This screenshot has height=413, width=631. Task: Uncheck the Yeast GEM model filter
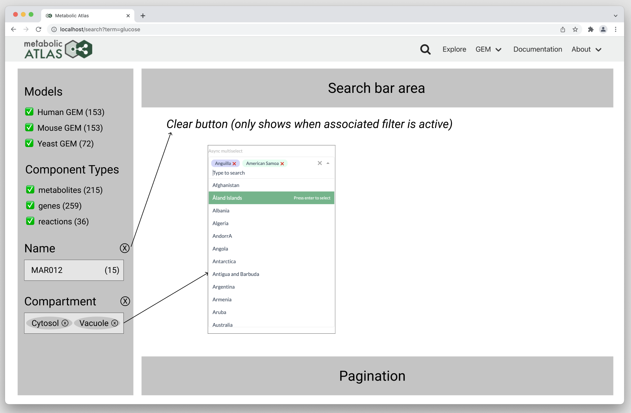(29, 143)
